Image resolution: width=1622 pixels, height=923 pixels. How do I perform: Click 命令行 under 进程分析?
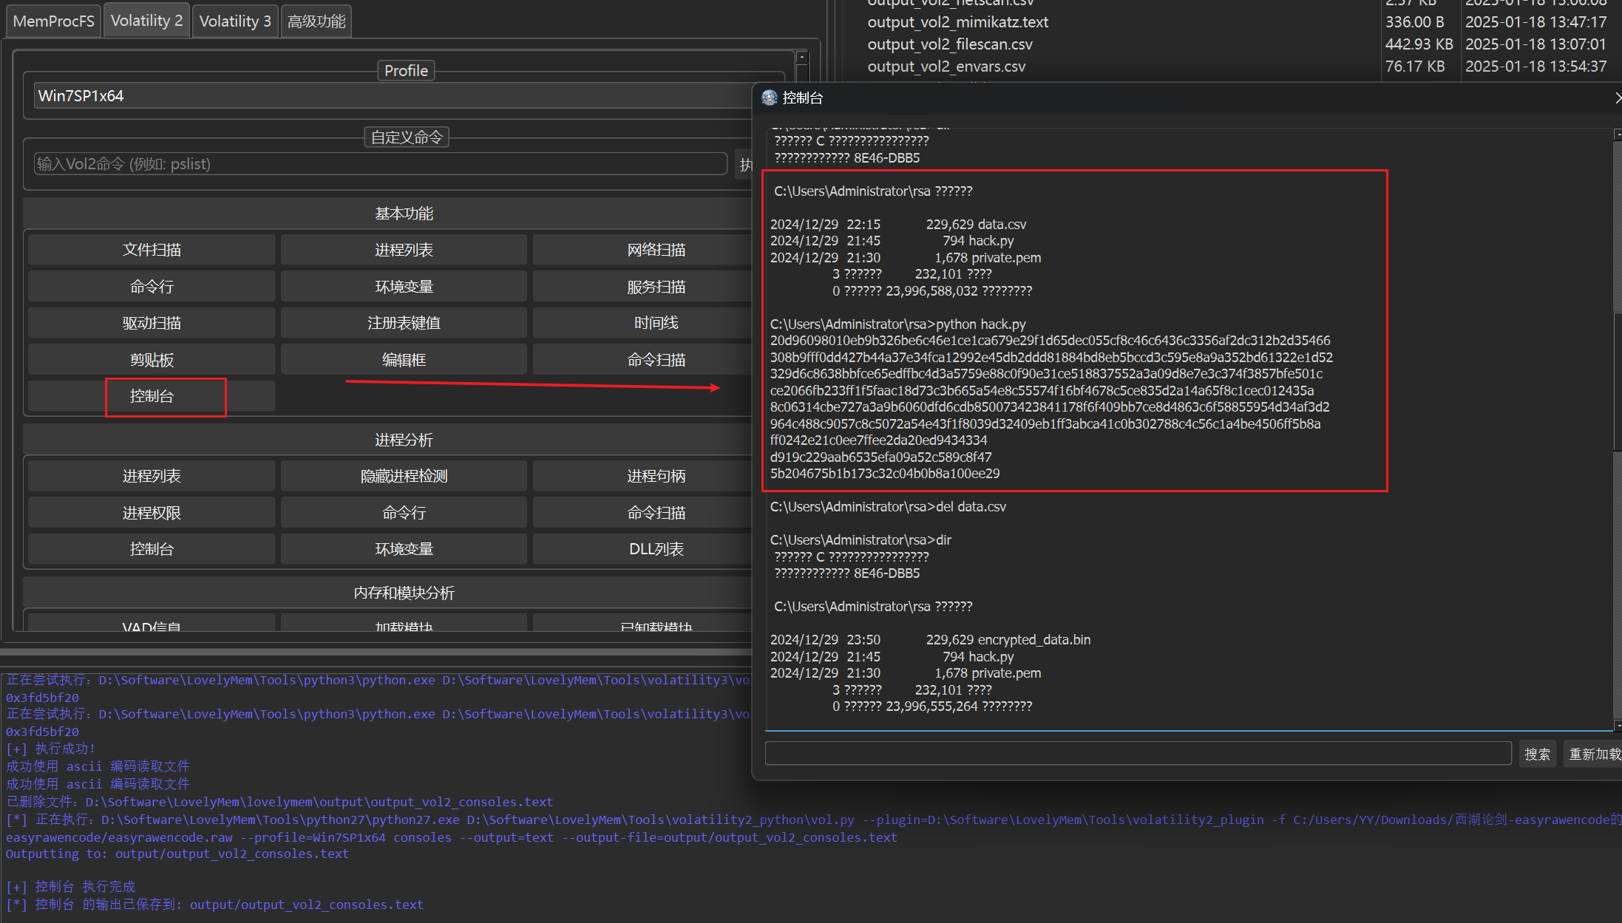404,513
